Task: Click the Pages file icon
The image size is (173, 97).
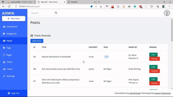Action: [4, 55]
